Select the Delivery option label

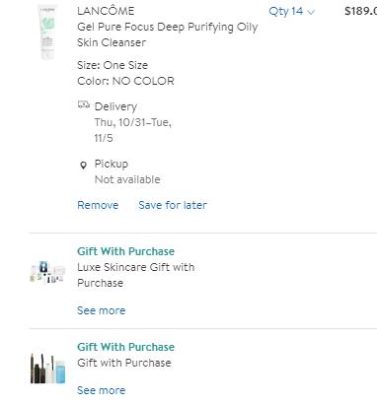click(115, 106)
